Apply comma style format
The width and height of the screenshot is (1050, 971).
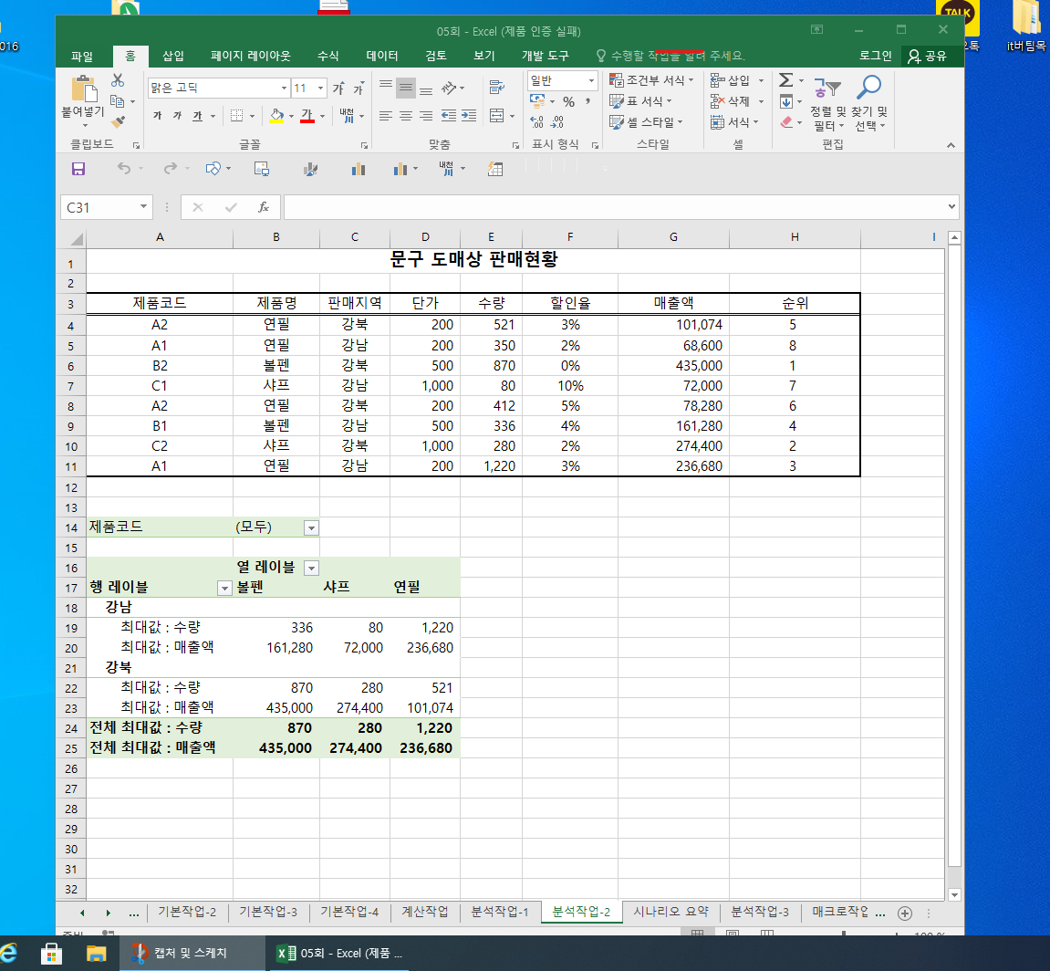coord(587,102)
